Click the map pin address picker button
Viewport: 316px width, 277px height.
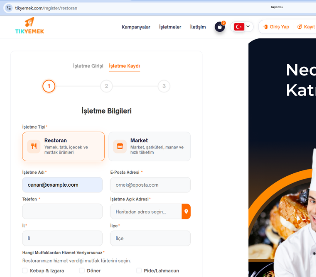tap(186, 211)
